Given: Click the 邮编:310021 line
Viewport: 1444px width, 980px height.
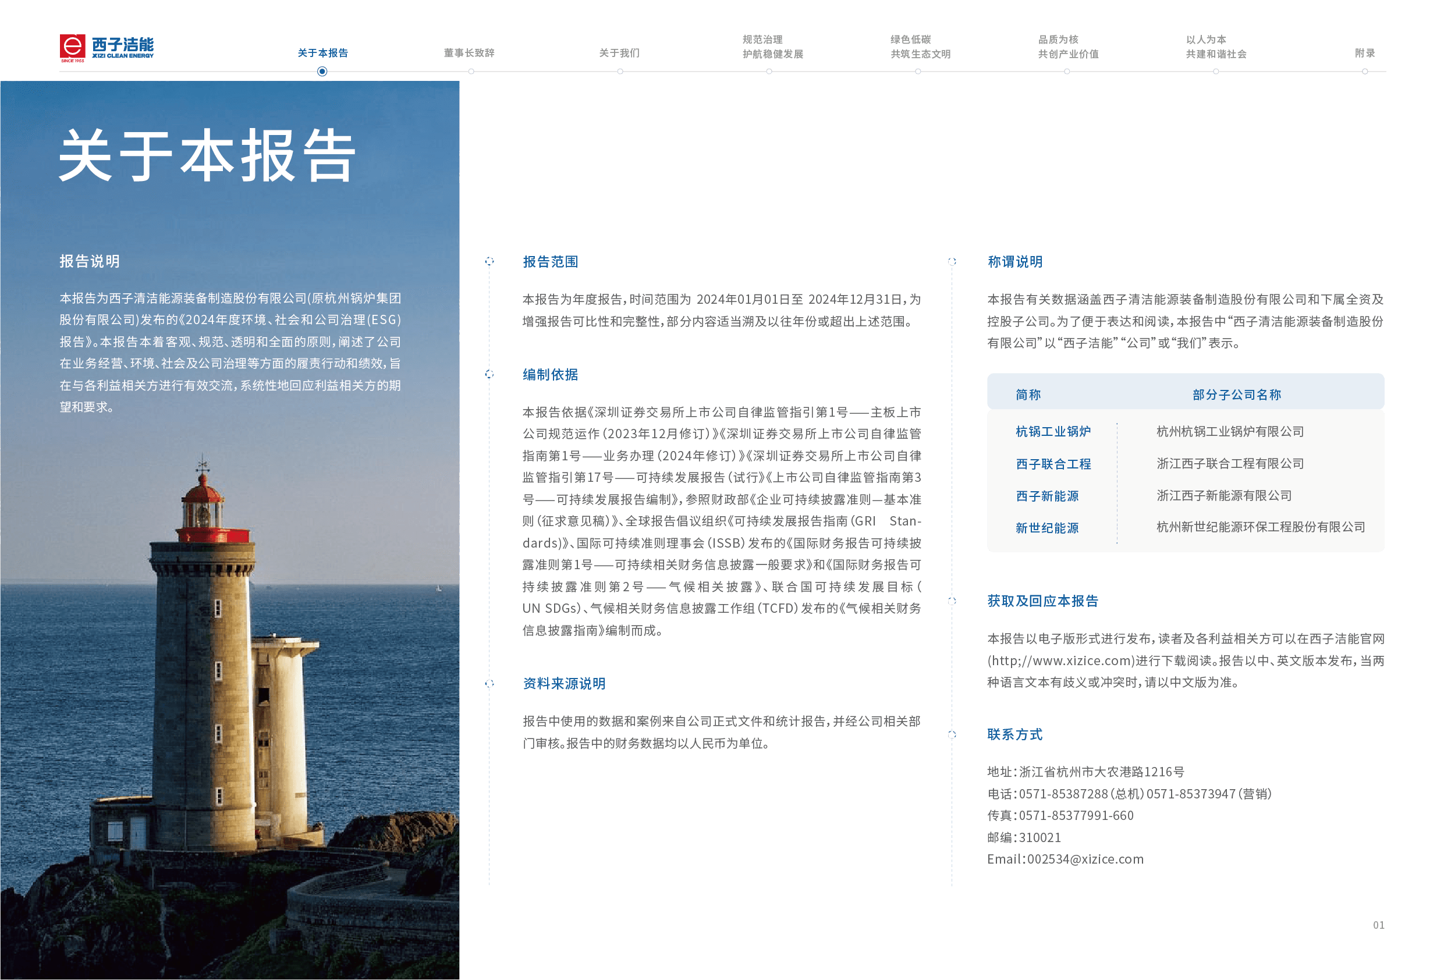Looking at the screenshot, I should pyautogui.click(x=1024, y=837).
